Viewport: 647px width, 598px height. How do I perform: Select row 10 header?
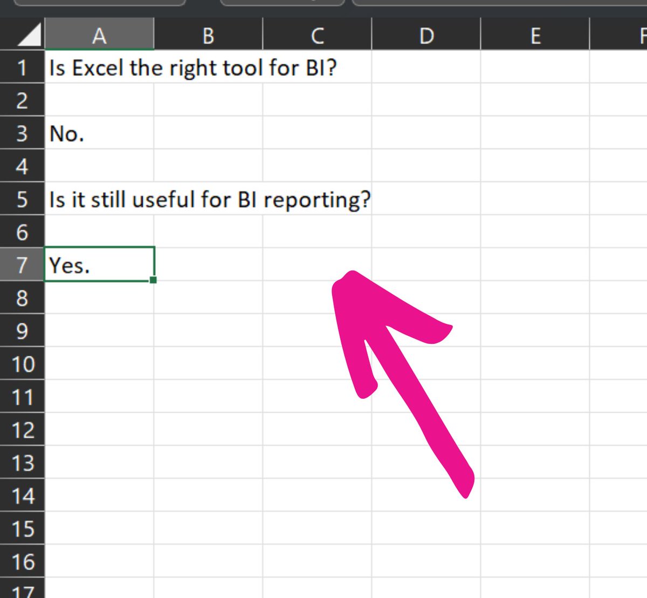pyautogui.click(x=22, y=364)
